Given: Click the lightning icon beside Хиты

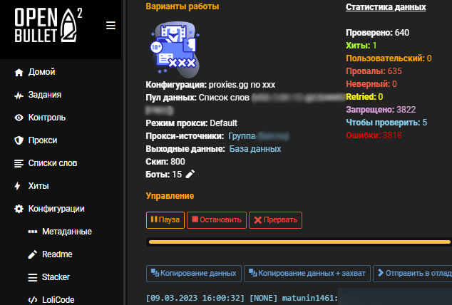Looking at the screenshot, I should pos(18,186).
